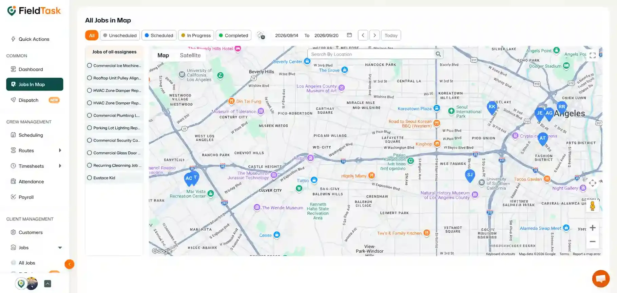Viewport: 617px width, 293px height.
Task: Select the Commercial Security job radio
Action: pos(90,140)
